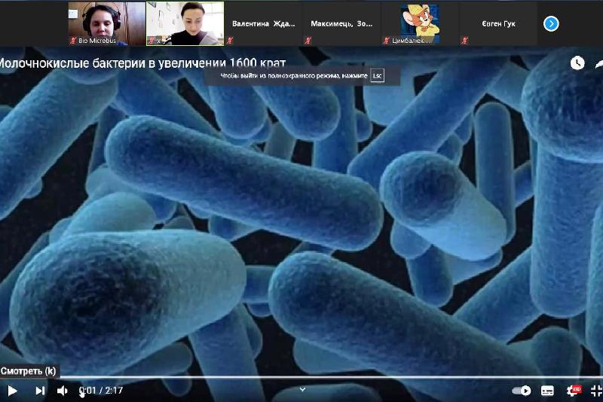This screenshot has width=603, height=402.
Task: Click the muted mic icon beside Цимбалюк
Action: (x=387, y=41)
